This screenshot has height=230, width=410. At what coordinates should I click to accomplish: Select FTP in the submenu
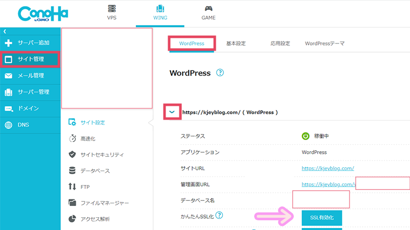(x=85, y=187)
